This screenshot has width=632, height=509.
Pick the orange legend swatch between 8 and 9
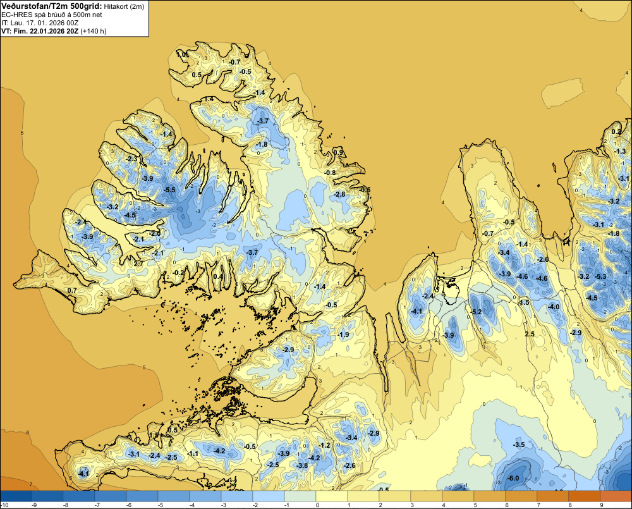(585, 496)
